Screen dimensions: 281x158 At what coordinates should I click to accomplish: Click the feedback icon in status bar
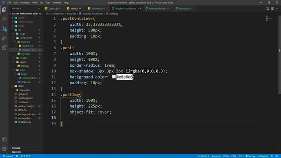coord(272,156)
